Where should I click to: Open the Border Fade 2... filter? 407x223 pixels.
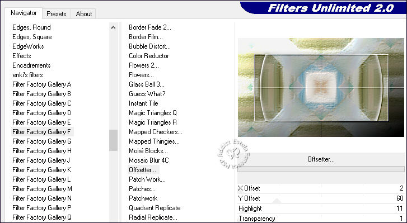tap(150, 27)
